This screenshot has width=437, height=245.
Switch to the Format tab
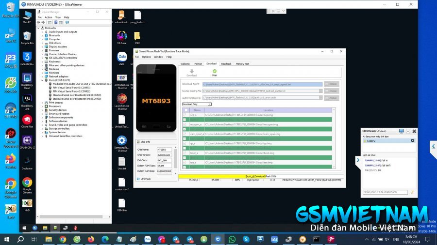tap(198, 64)
